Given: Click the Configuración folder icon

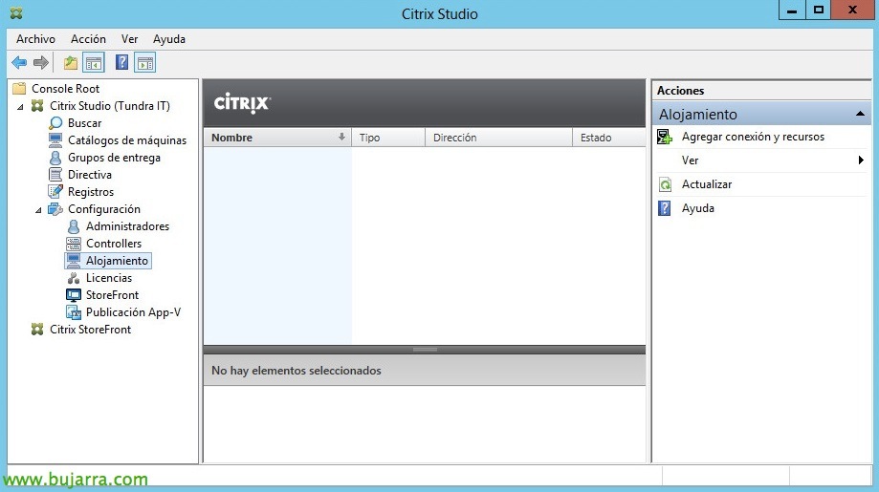Looking at the screenshot, I should (x=55, y=209).
